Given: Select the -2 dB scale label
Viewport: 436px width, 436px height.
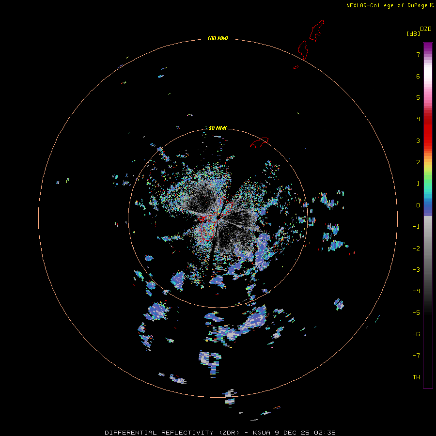Looking at the screenshot, I should (416, 249).
